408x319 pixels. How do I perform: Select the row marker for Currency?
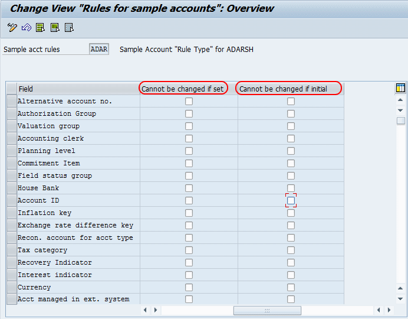(11, 287)
